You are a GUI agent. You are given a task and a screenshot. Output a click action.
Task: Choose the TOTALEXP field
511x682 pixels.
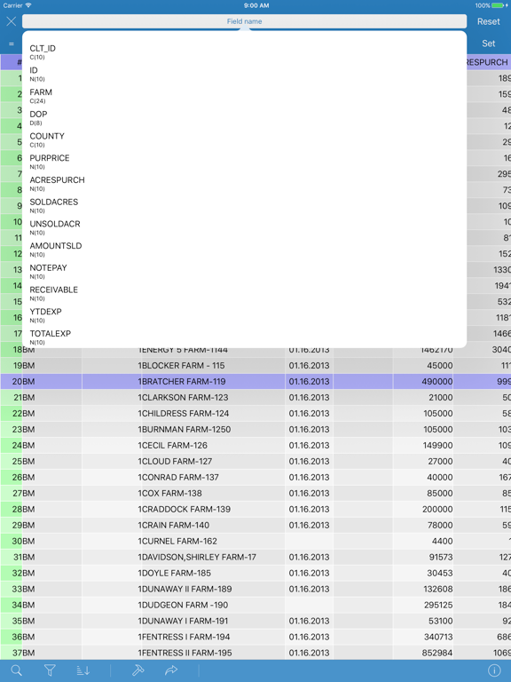coord(244,337)
